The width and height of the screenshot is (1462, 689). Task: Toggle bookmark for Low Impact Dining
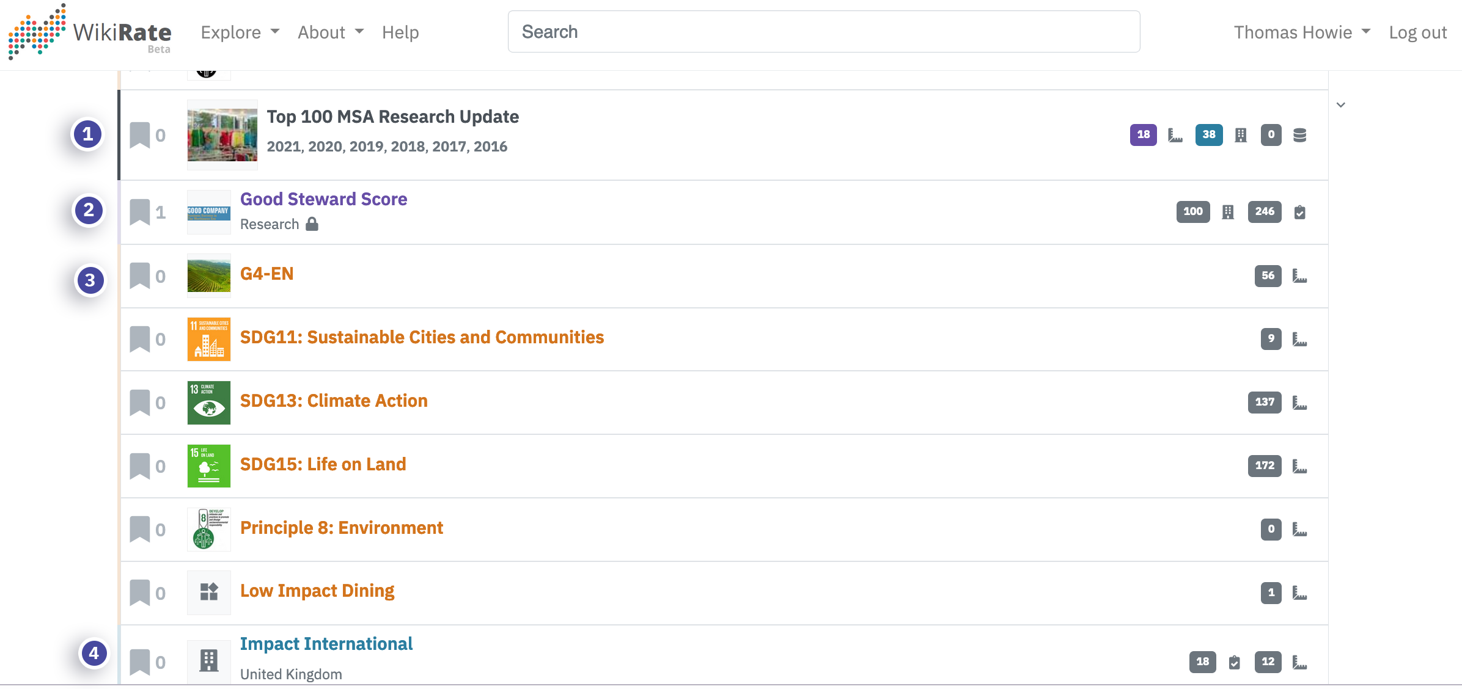(x=140, y=593)
